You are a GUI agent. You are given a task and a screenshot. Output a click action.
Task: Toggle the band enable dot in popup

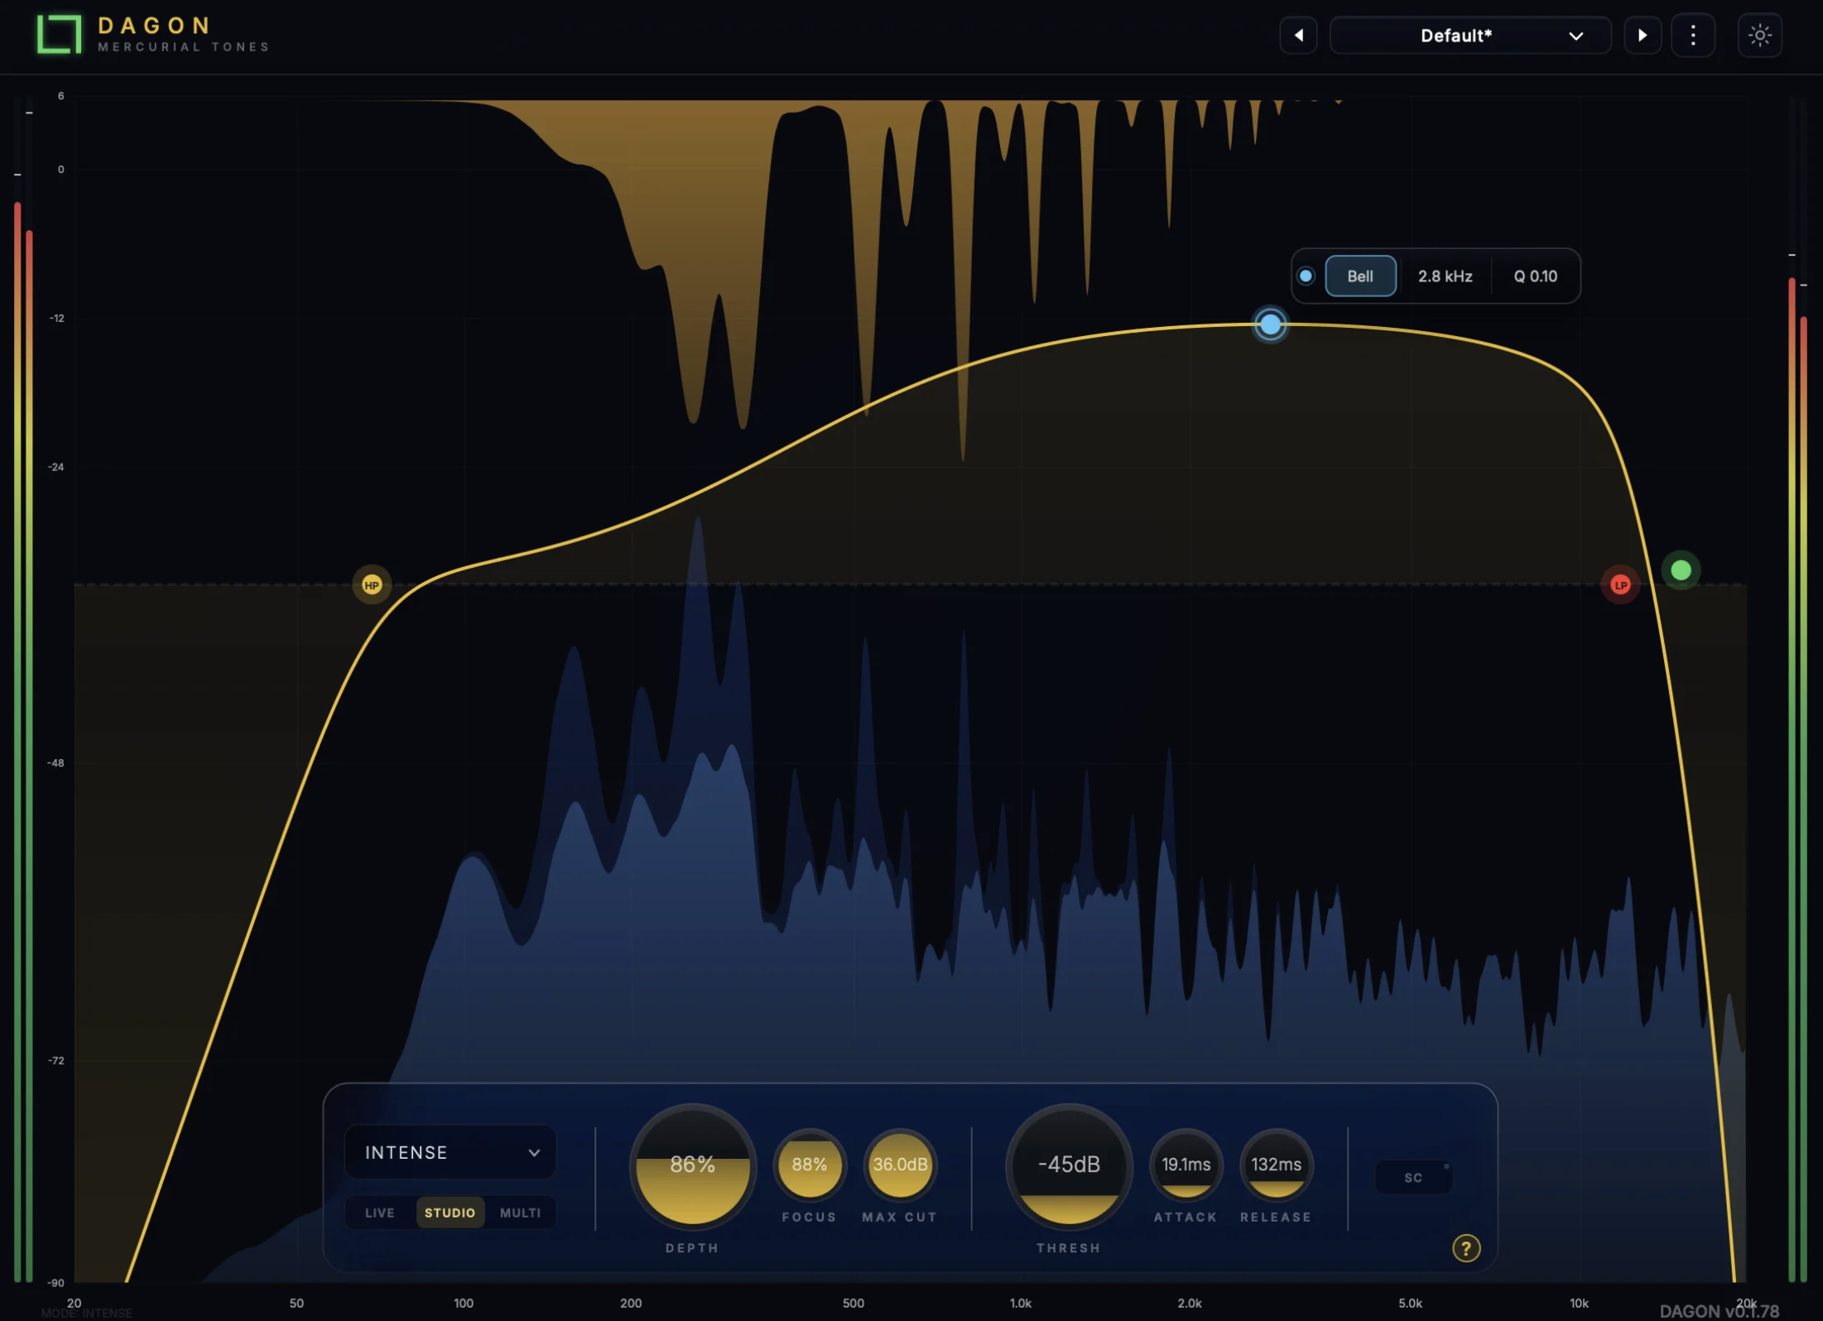point(1306,276)
